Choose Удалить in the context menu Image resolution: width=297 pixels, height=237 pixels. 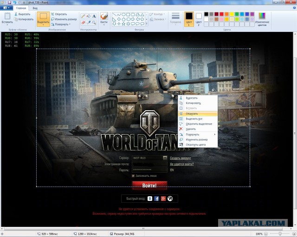198,129
